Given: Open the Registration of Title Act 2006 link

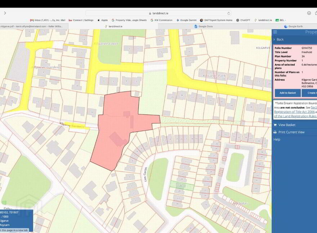Looking at the screenshot, I should (x=294, y=112).
